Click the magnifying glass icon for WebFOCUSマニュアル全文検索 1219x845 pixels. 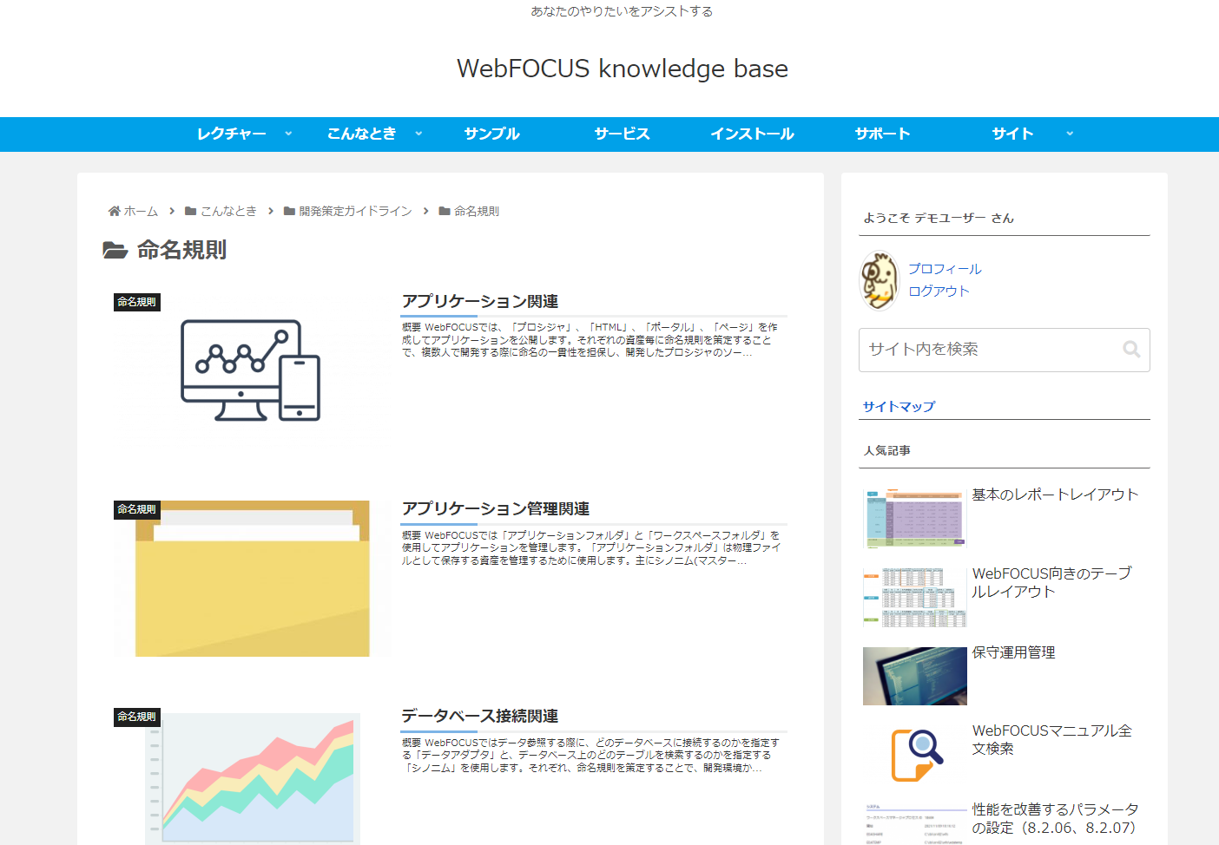pyautogui.click(x=914, y=754)
